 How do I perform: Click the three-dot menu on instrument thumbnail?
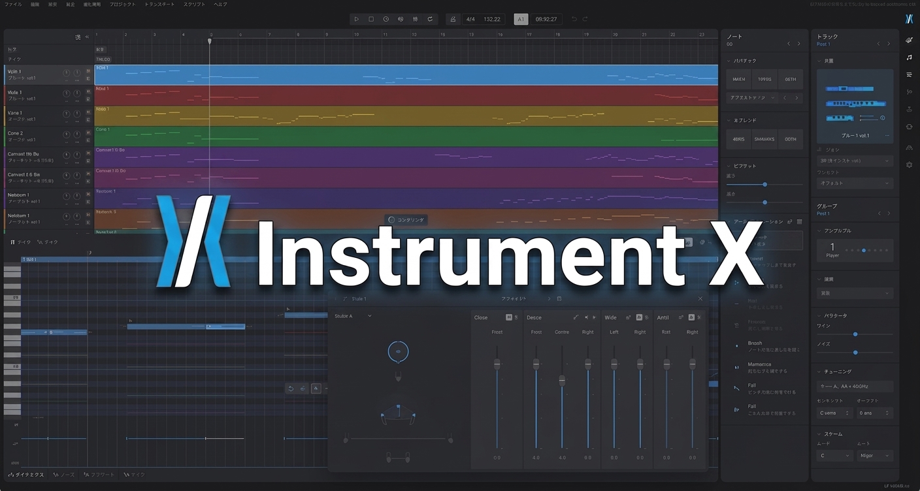click(x=887, y=136)
